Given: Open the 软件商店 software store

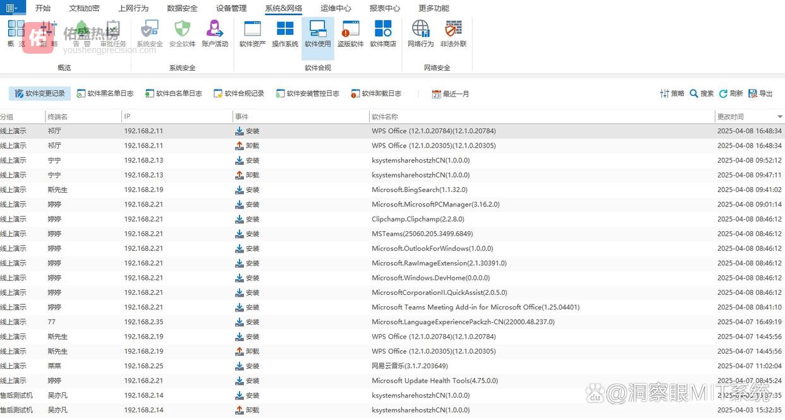Looking at the screenshot, I should coord(383,33).
